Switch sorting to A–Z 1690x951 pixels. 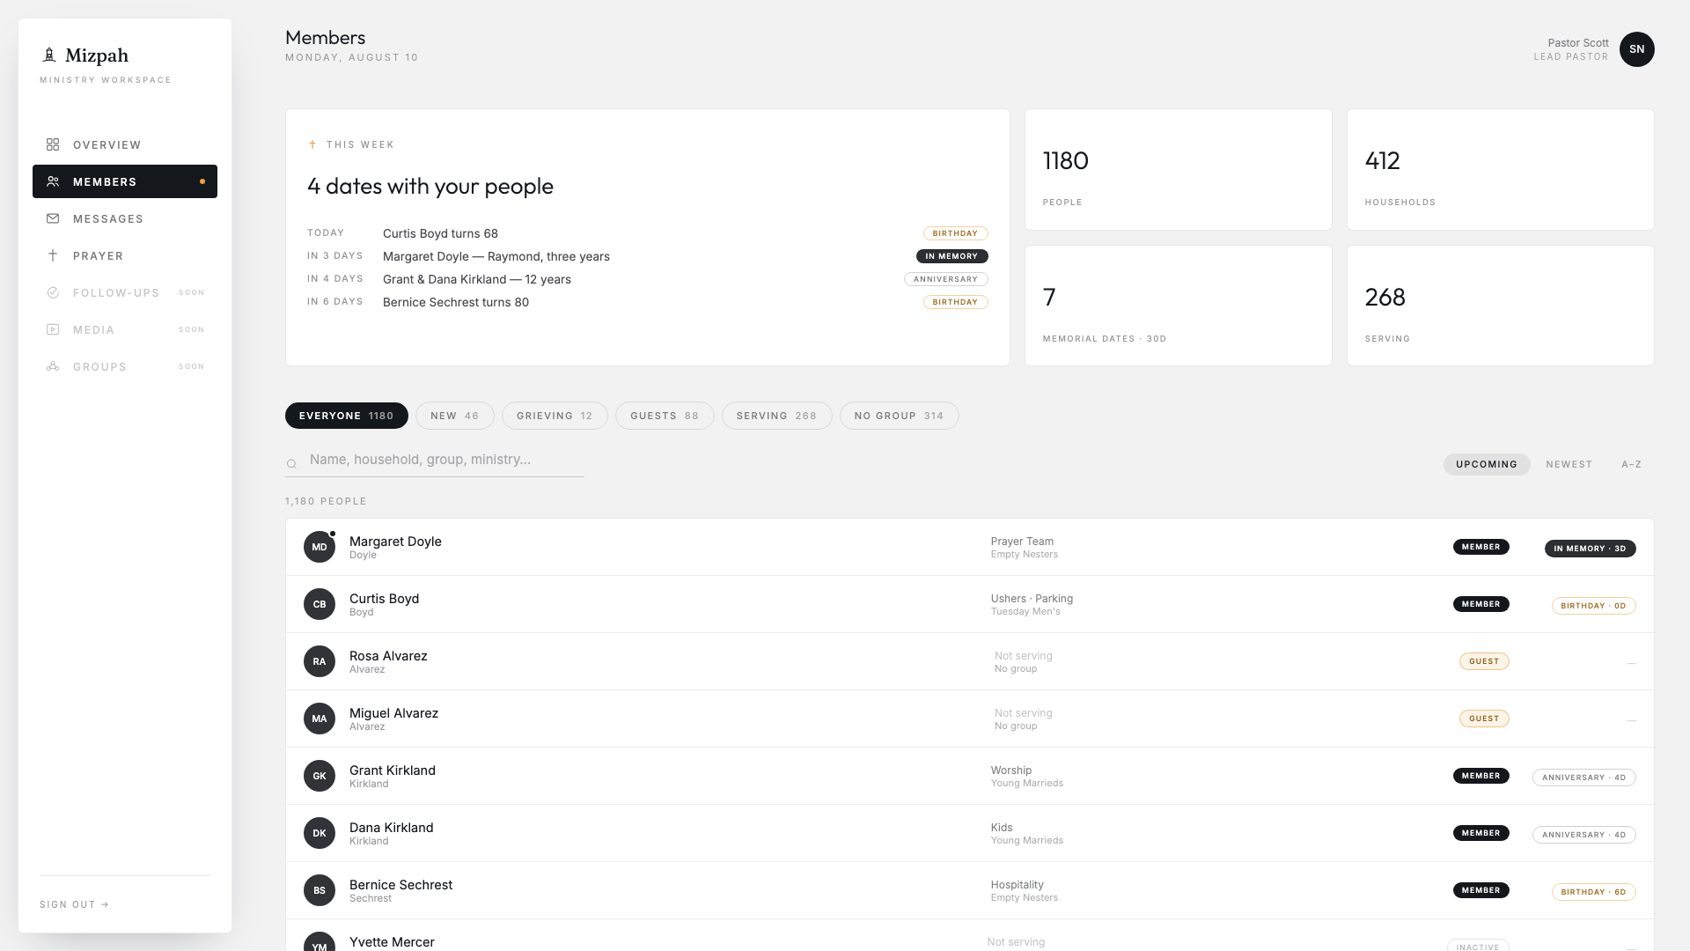click(x=1631, y=464)
